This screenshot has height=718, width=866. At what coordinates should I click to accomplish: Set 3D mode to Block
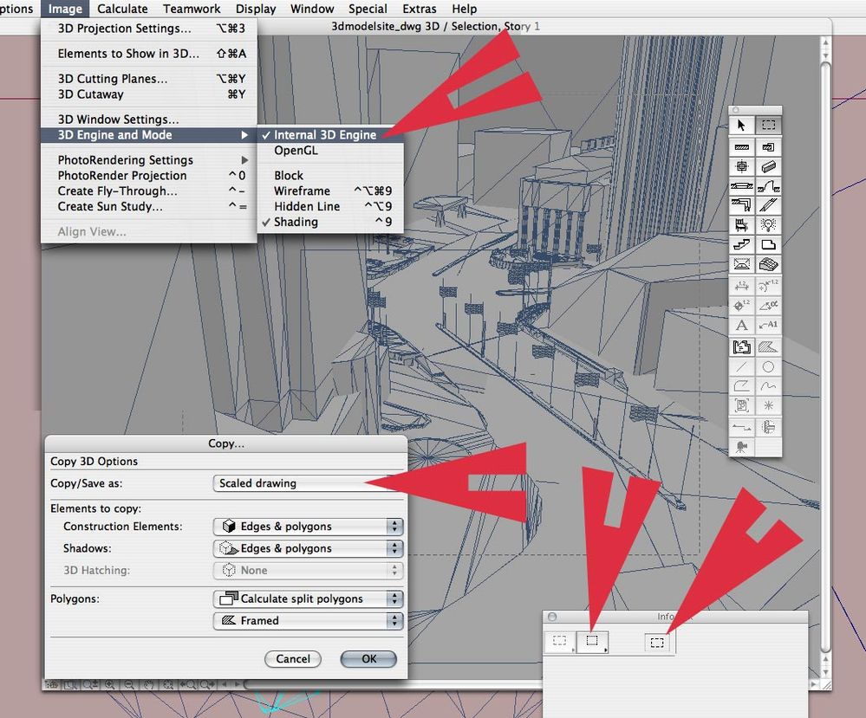click(x=330, y=176)
